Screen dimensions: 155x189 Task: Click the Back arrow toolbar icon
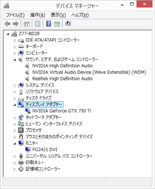click(7, 24)
